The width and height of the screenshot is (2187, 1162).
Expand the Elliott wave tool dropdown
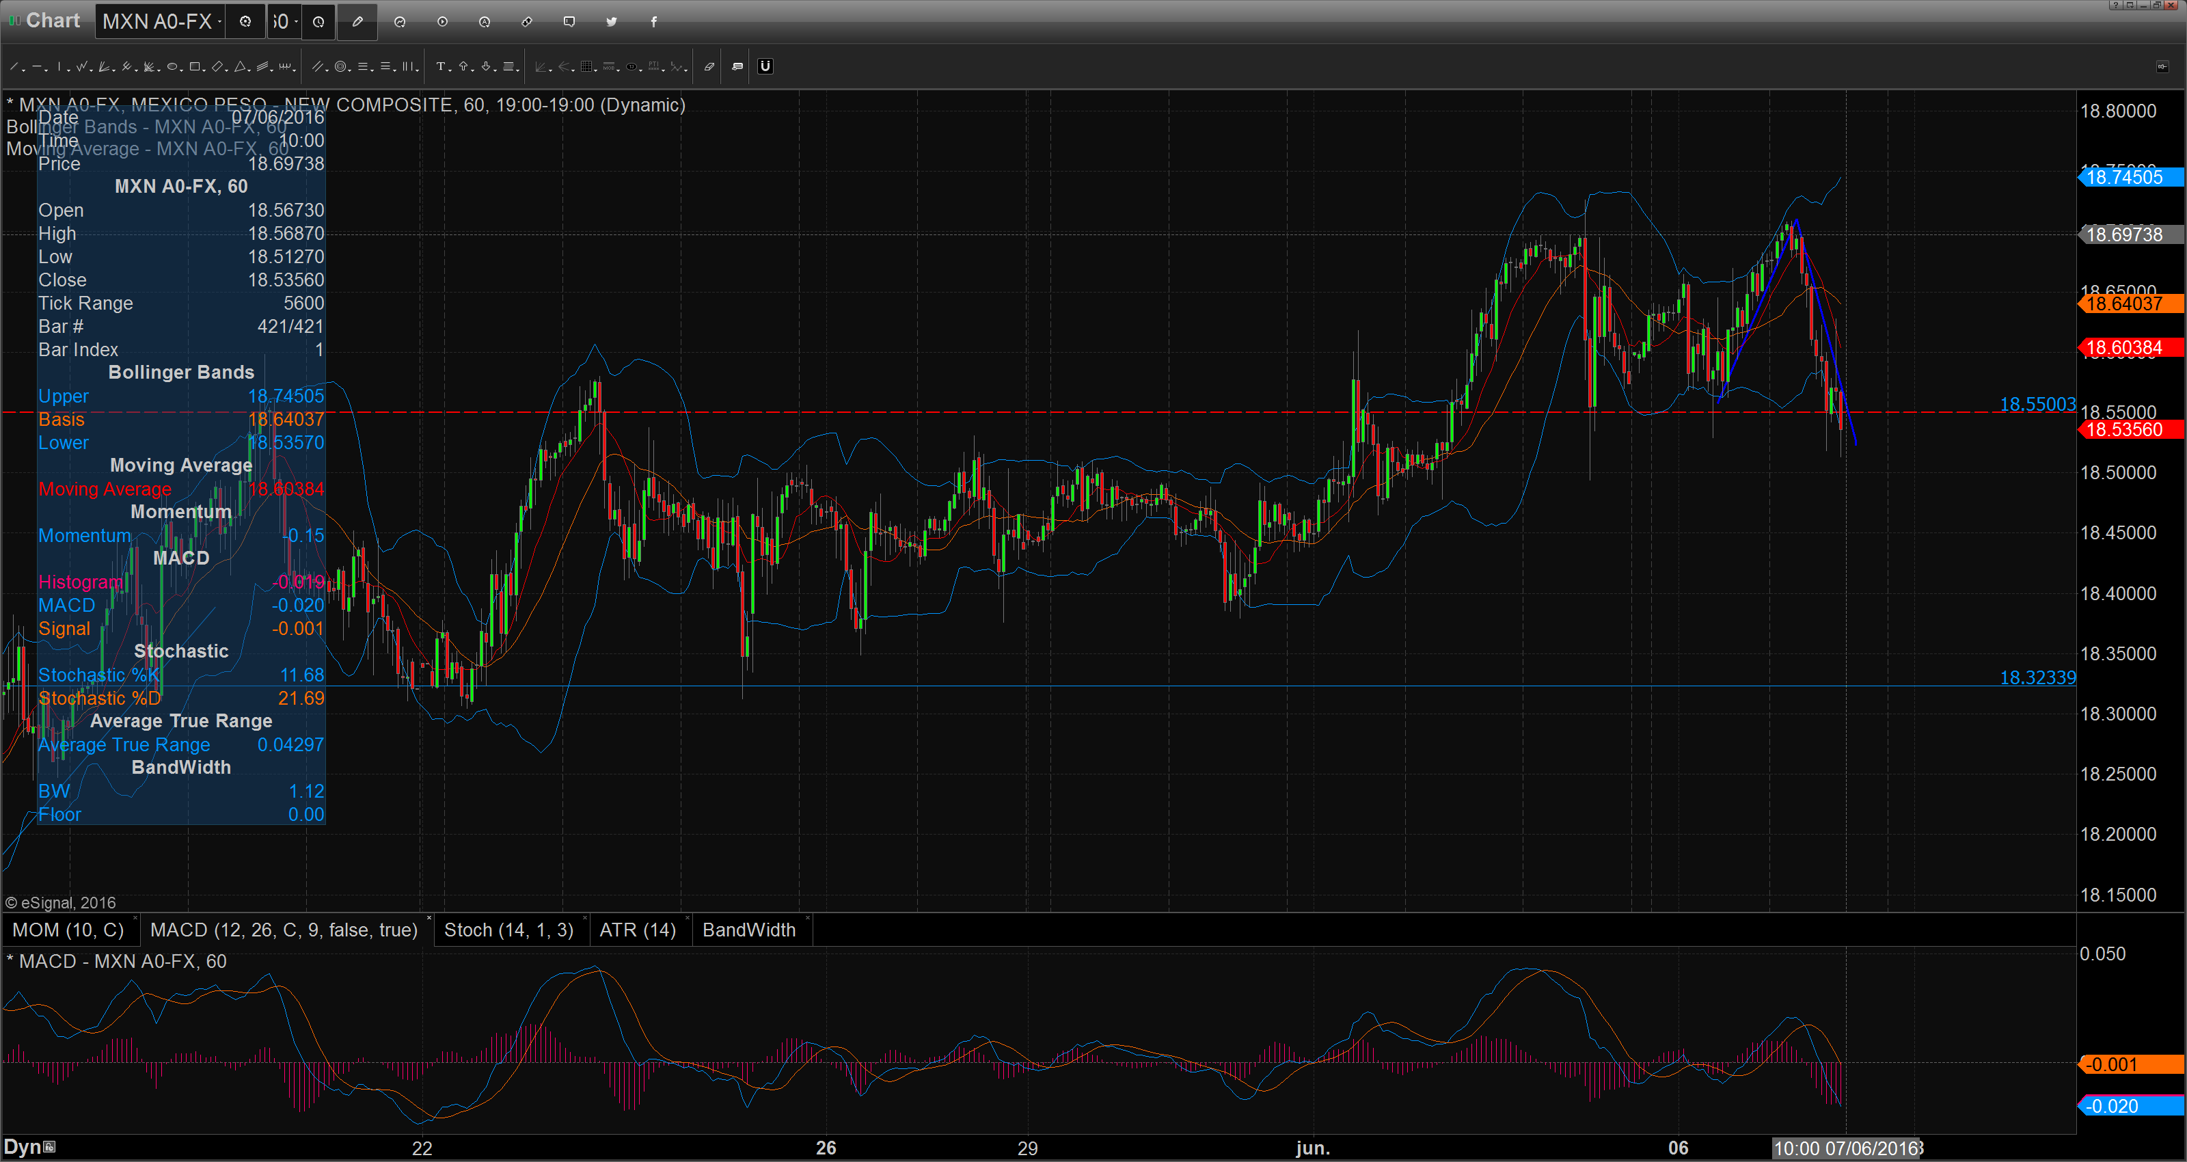(686, 71)
